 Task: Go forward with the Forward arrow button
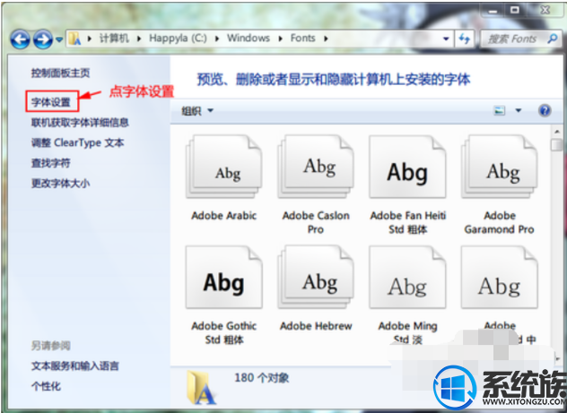coord(43,39)
